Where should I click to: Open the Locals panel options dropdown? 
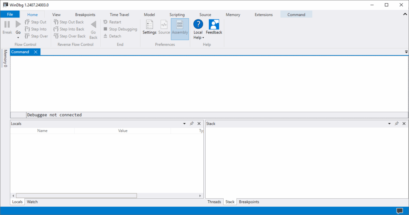click(184, 124)
